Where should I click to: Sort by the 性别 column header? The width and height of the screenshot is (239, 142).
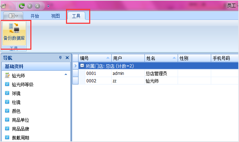194,58
